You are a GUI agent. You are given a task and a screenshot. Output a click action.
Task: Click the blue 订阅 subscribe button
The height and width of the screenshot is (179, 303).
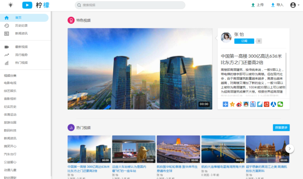pos(244,41)
